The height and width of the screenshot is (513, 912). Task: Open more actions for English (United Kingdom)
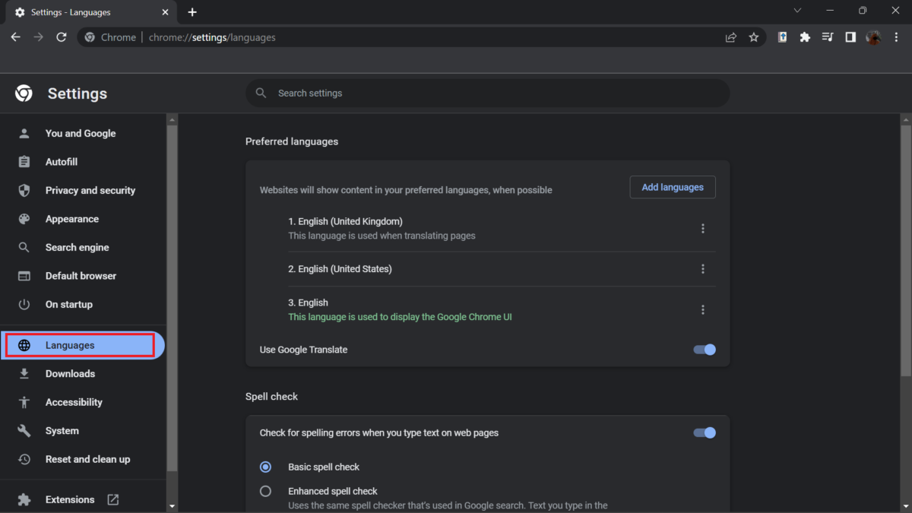click(x=702, y=229)
